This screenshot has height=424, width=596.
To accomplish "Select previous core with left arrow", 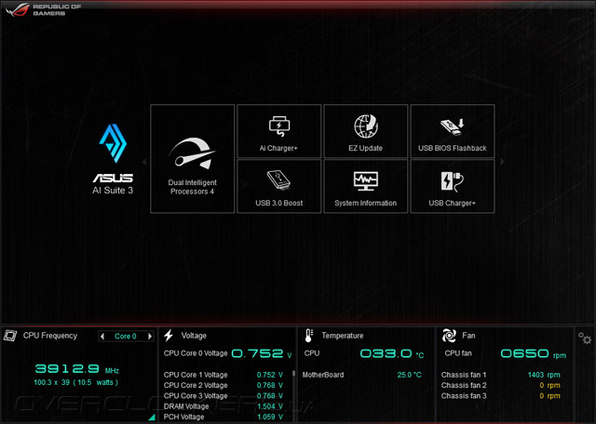I will [102, 337].
